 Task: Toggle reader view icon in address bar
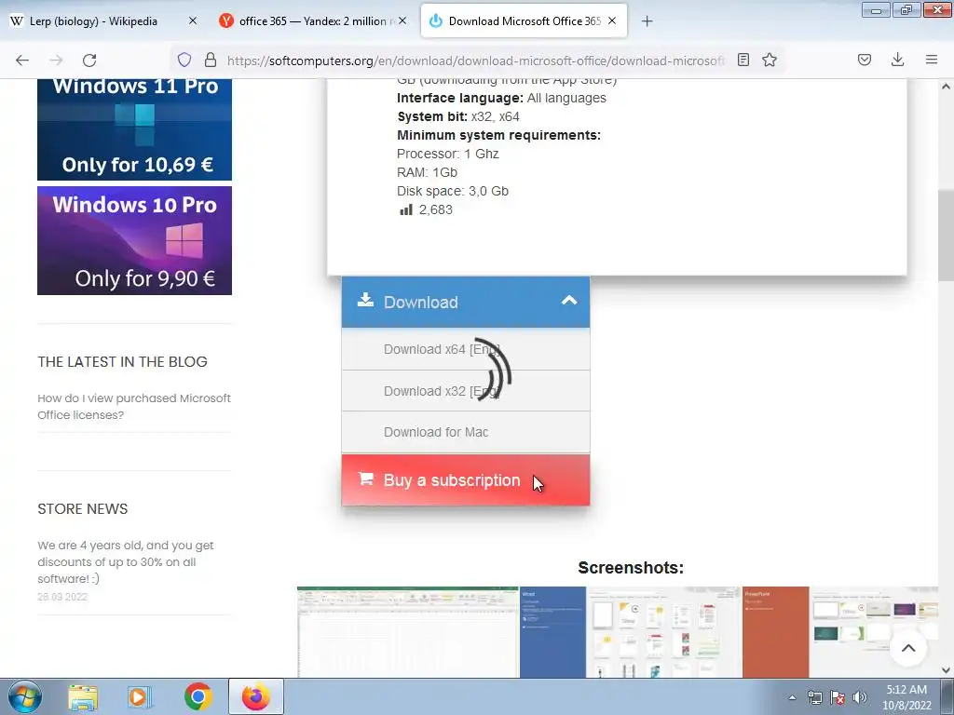[x=743, y=60]
